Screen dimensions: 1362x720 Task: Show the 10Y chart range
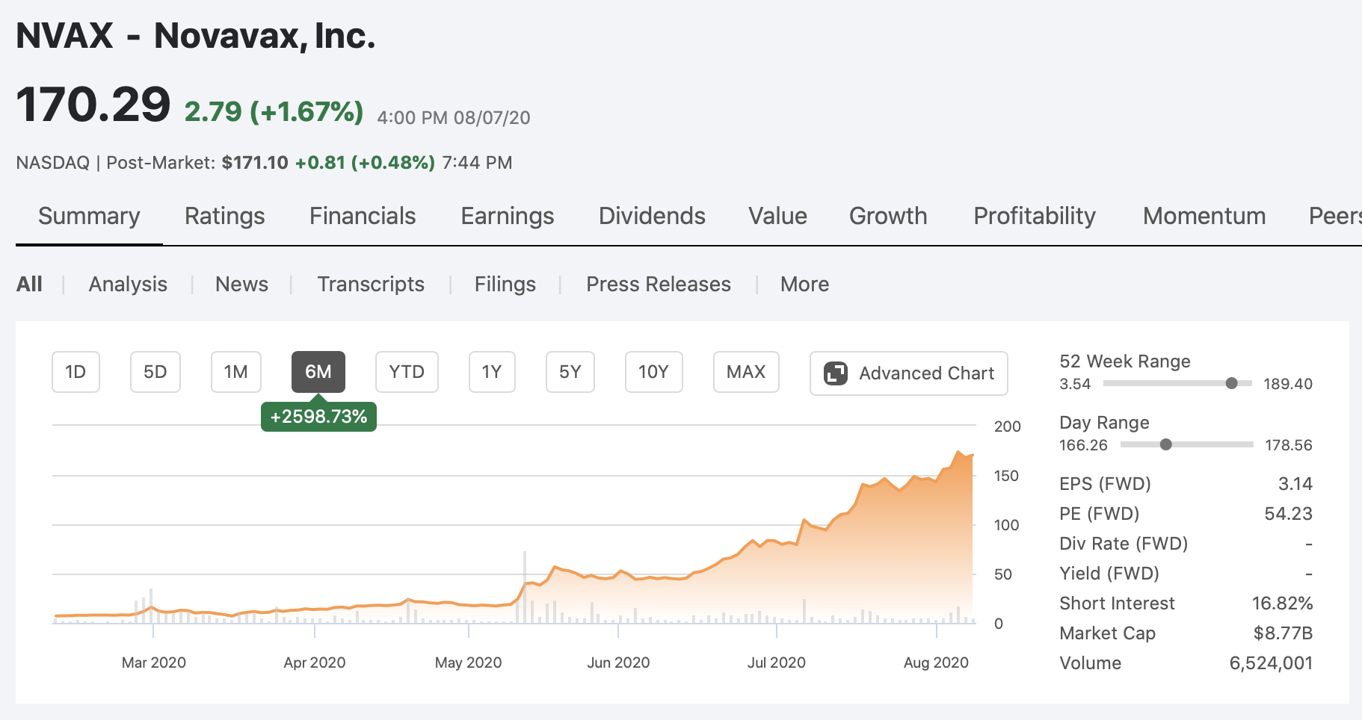click(x=653, y=372)
